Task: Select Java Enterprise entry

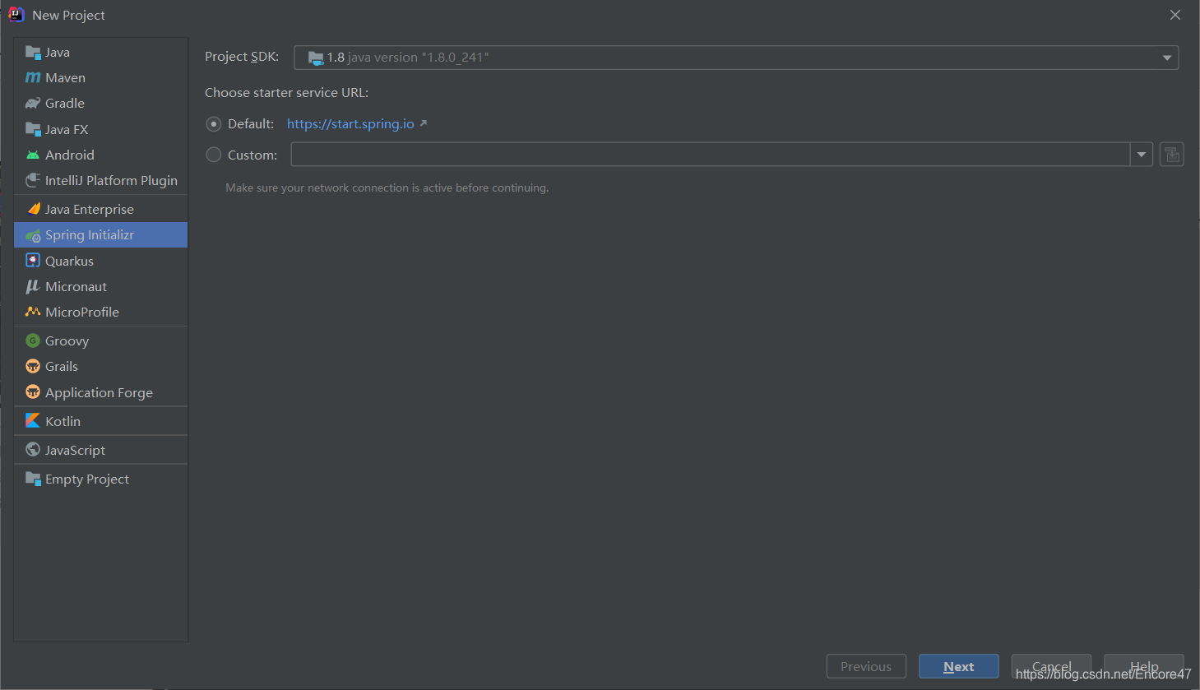Action: coord(101,209)
